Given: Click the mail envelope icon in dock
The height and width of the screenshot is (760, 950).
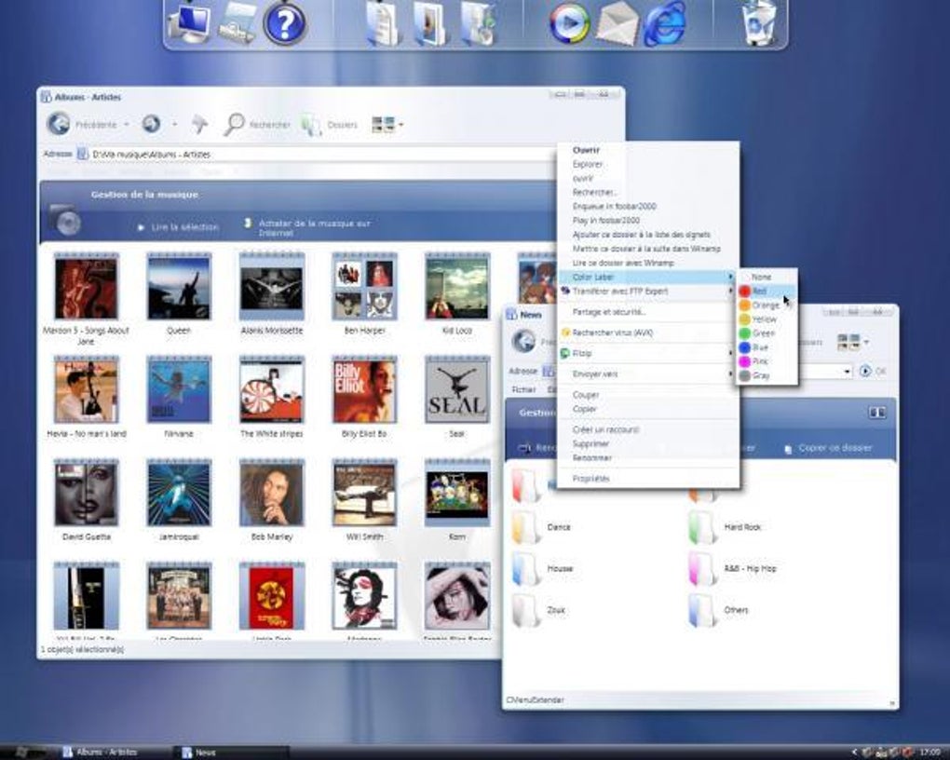Looking at the screenshot, I should click(x=617, y=23).
